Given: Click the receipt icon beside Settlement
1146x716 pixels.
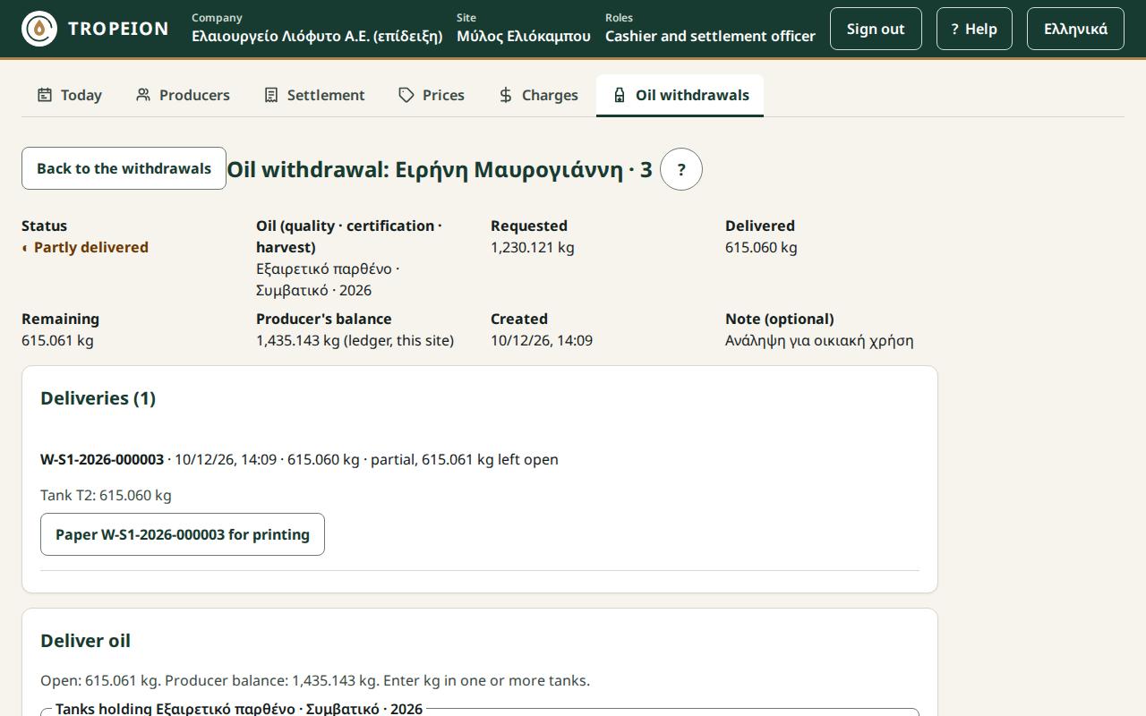Looking at the screenshot, I should [x=270, y=95].
